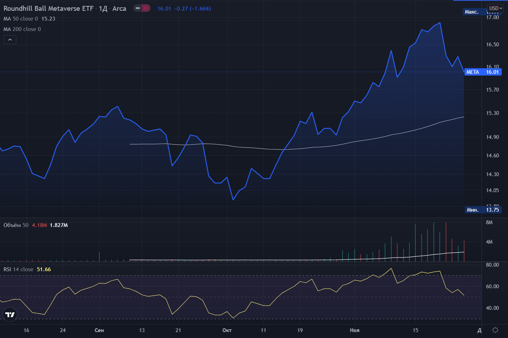Click the 14.90 price scale label
The height and width of the screenshot is (338, 508).
point(492,137)
